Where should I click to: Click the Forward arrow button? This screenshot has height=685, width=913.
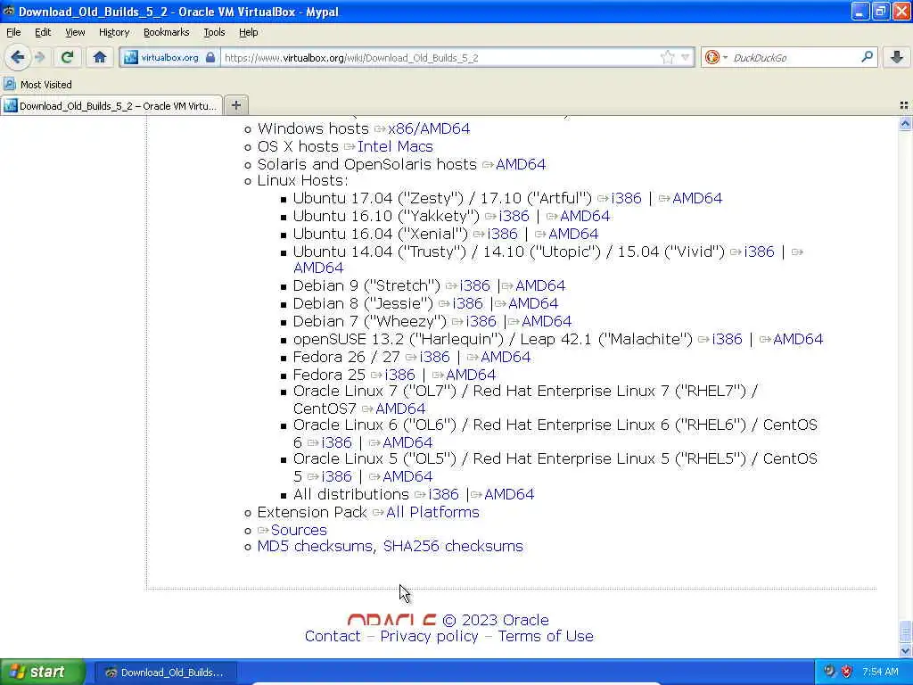coord(40,57)
